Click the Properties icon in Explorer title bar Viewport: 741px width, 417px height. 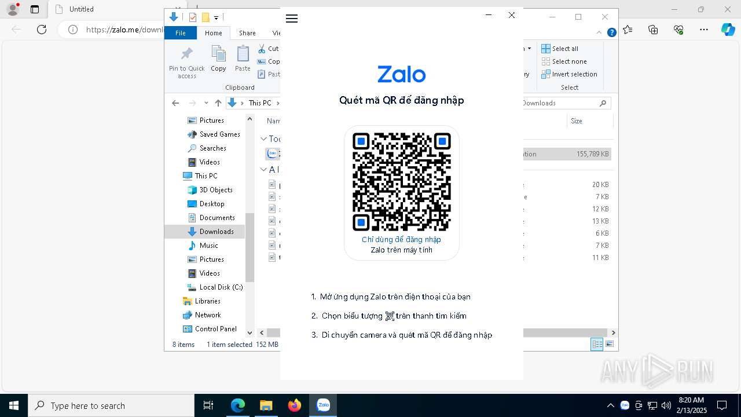point(193,17)
